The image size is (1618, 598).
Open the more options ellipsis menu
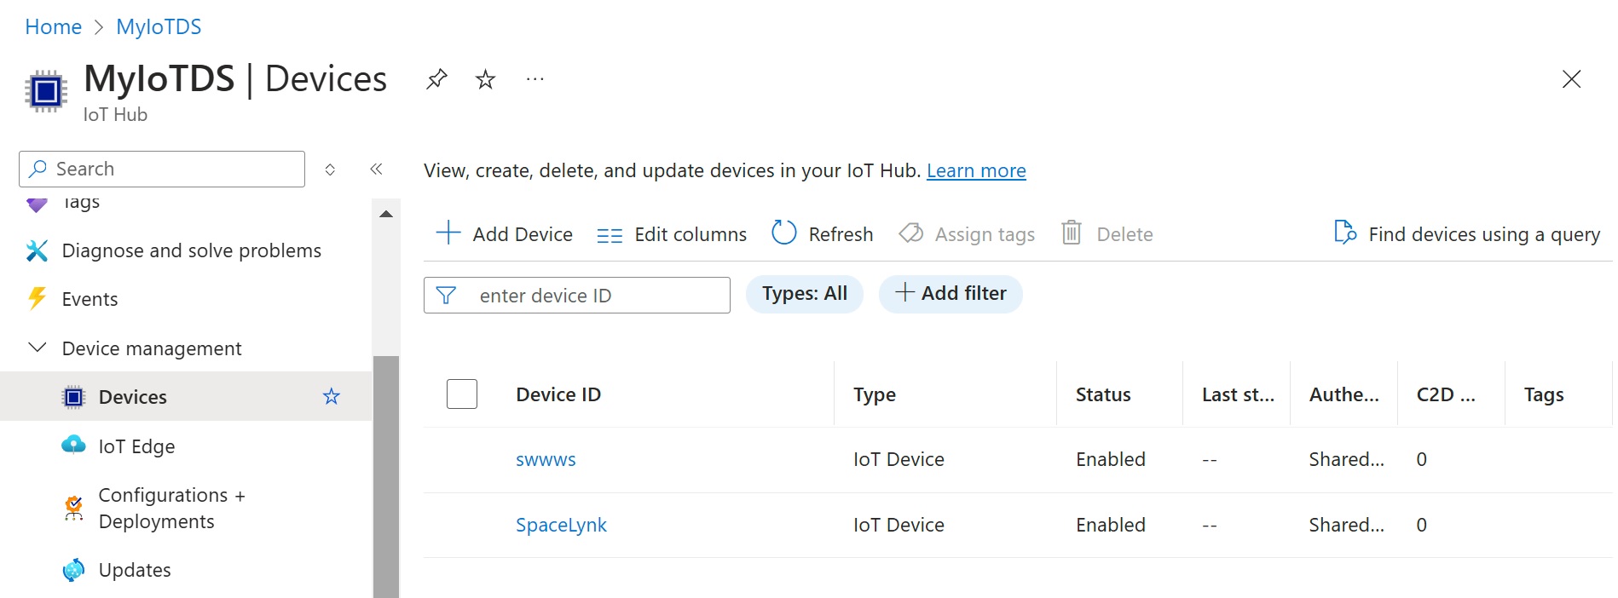(535, 79)
